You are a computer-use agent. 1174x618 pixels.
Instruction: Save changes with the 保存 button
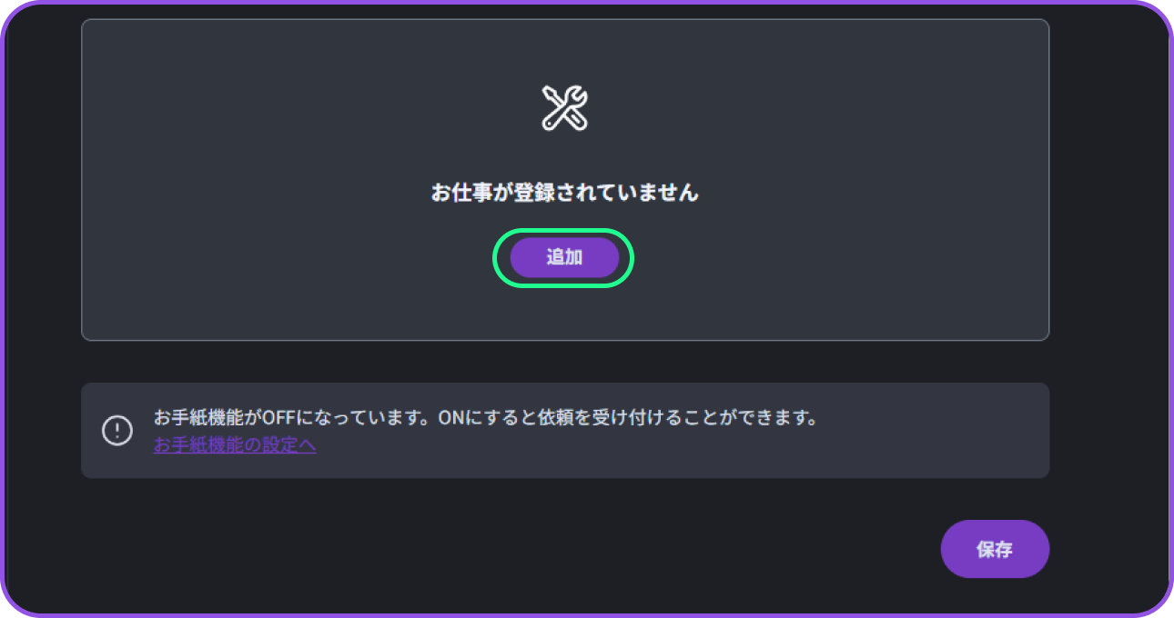[995, 549]
